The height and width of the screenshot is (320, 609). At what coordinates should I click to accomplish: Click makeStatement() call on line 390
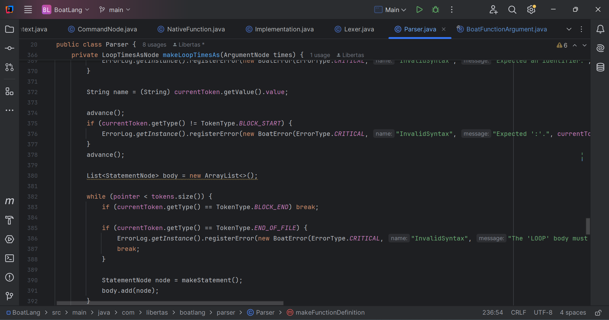pos(212,280)
